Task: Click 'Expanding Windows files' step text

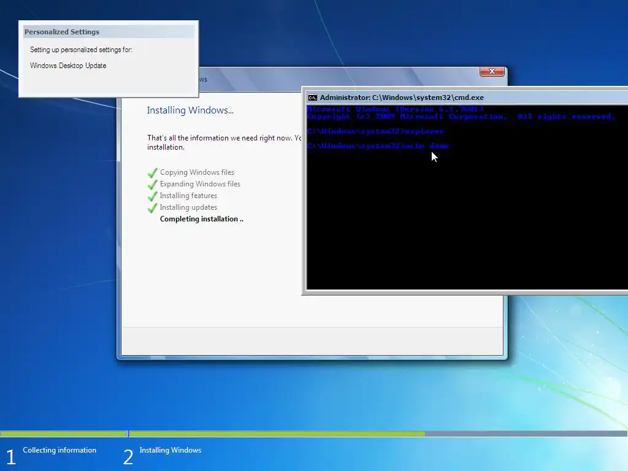Action: (x=201, y=184)
